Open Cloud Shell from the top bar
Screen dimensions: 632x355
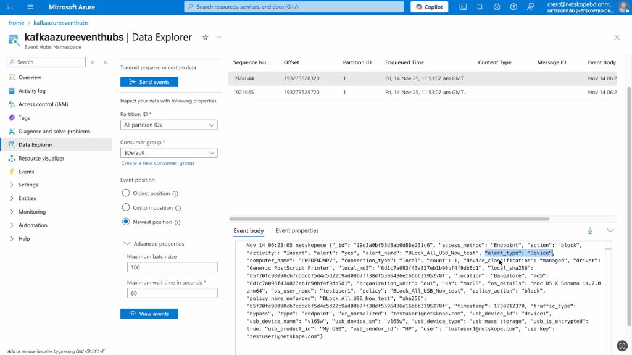(463, 7)
